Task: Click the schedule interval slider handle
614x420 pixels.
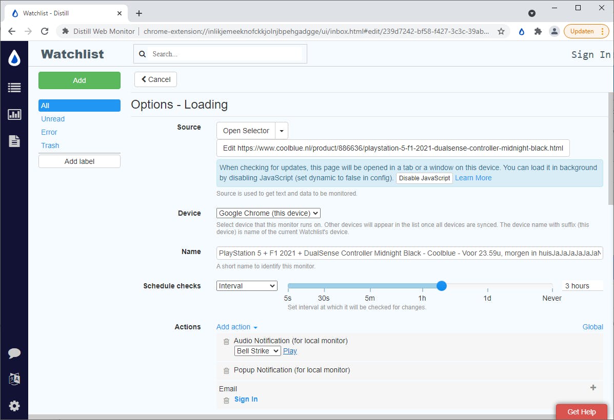Action: 441,286
